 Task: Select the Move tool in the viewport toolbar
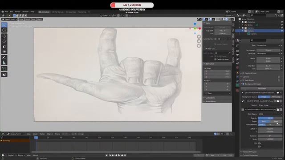(4, 36)
